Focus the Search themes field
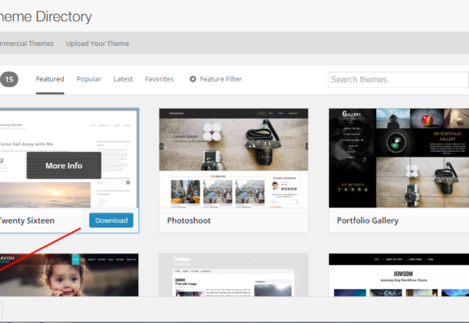469x323 pixels. 399,80
